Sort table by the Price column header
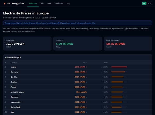Image resolution: width=155 pixels, height=115 pixels. 85,63
